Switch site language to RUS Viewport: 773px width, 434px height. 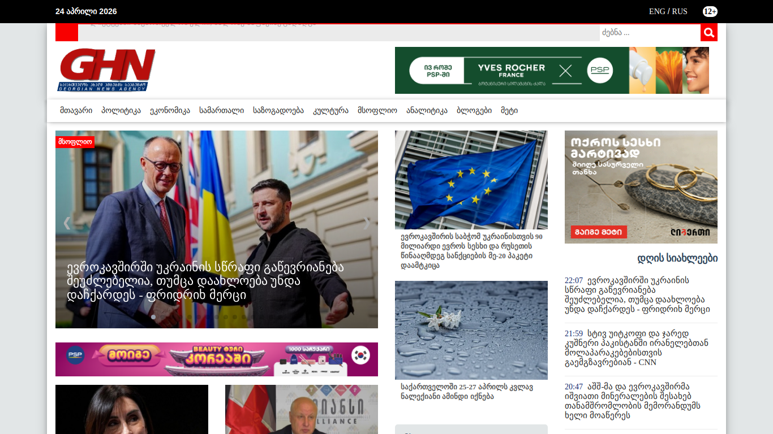tap(680, 11)
